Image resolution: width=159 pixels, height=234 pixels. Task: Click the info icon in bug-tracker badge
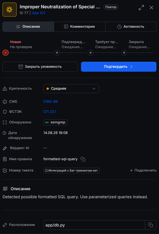pos(46,171)
